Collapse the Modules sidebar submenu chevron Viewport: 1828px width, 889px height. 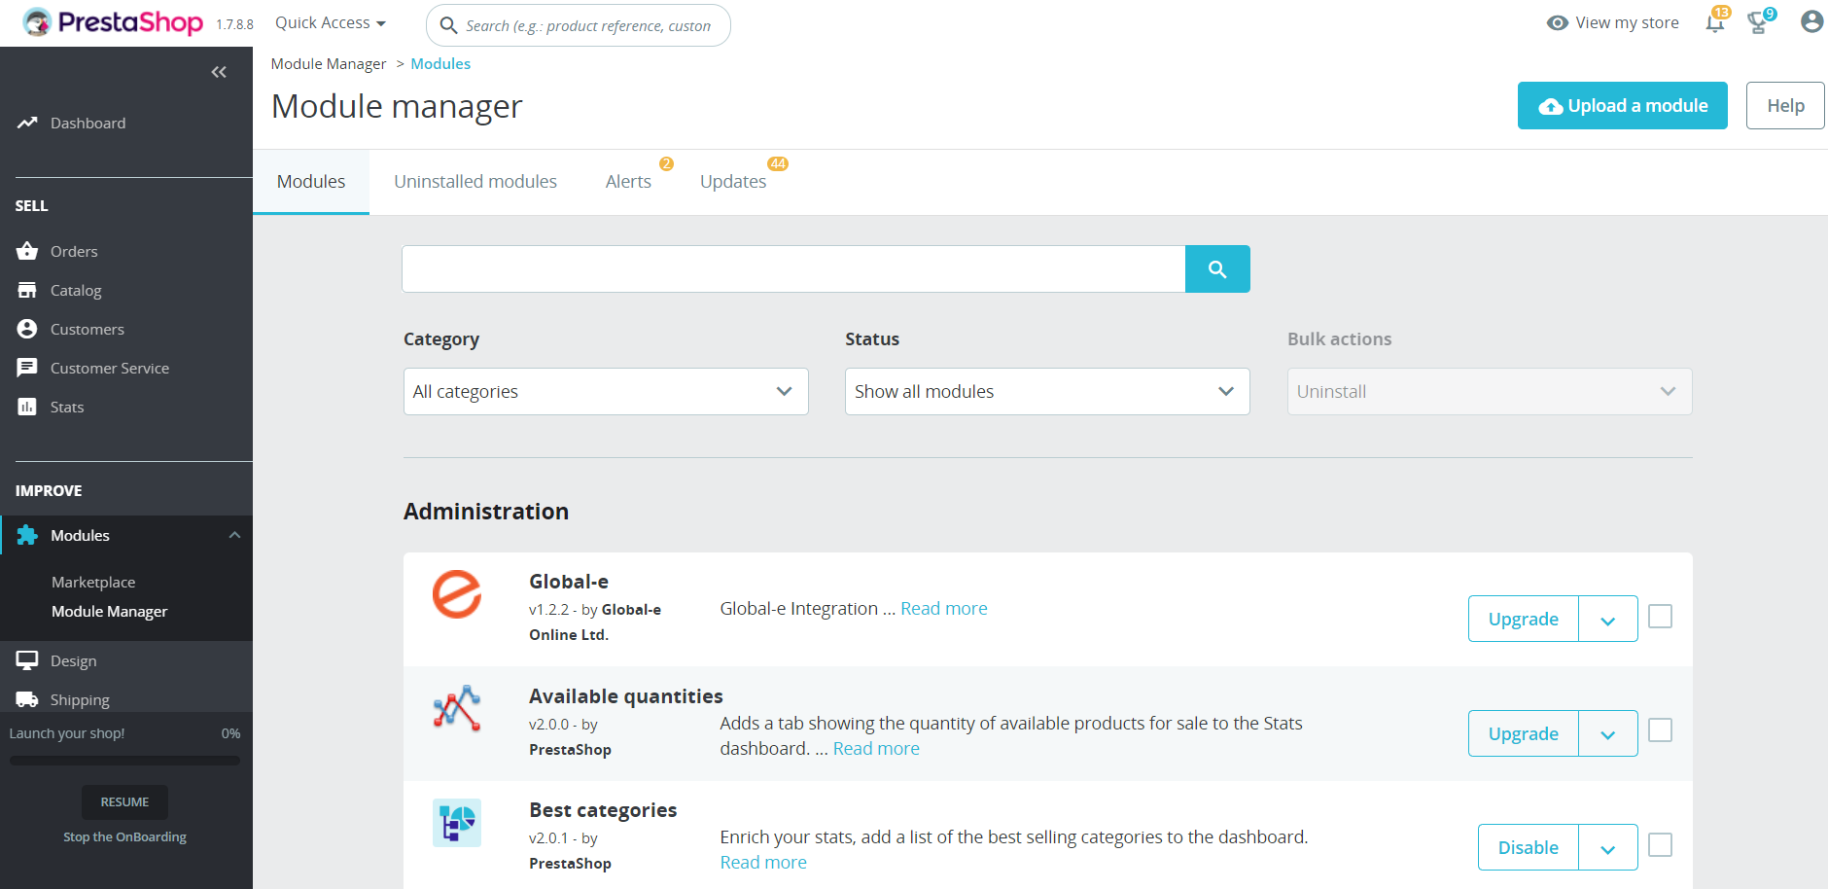click(234, 535)
